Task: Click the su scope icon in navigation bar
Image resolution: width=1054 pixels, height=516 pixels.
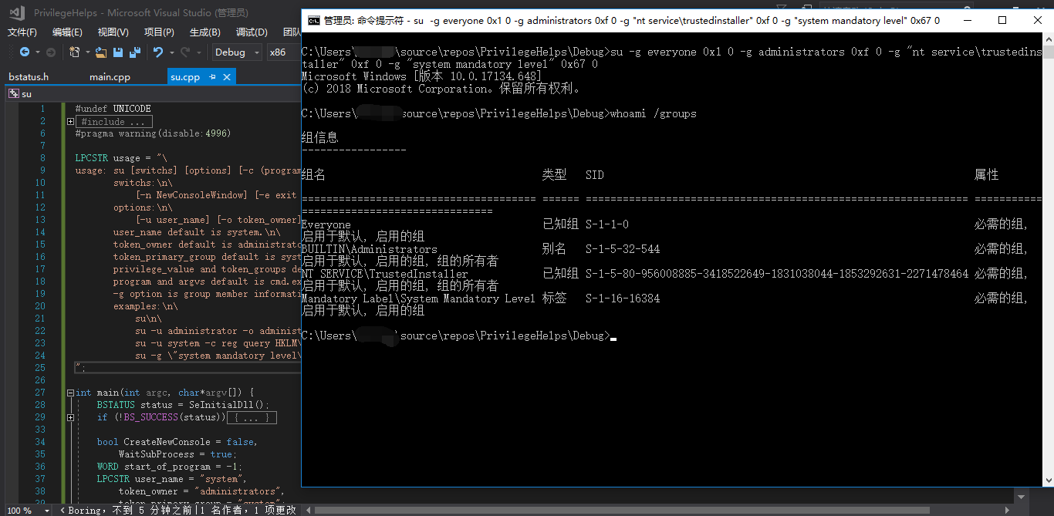Action: click(13, 93)
